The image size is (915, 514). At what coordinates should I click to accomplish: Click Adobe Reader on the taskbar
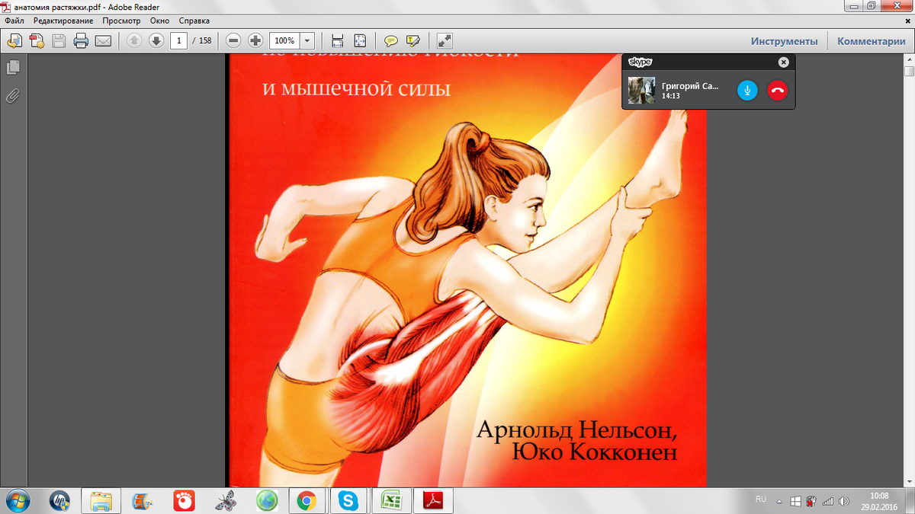[433, 500]
